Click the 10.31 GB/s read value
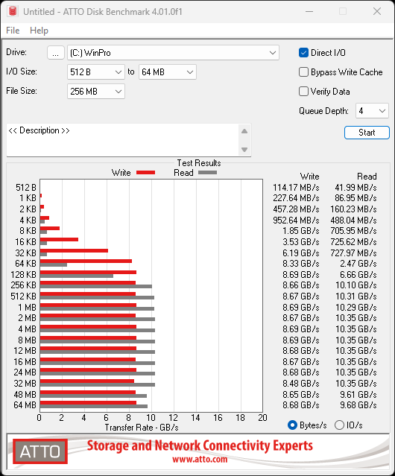This screenshot has height=476, width=395. click(x=356, y=296)
